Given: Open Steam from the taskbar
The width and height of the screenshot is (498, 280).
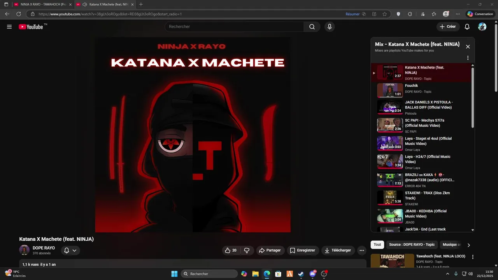Looking at the screenshot, I should (x=301, y=274).
